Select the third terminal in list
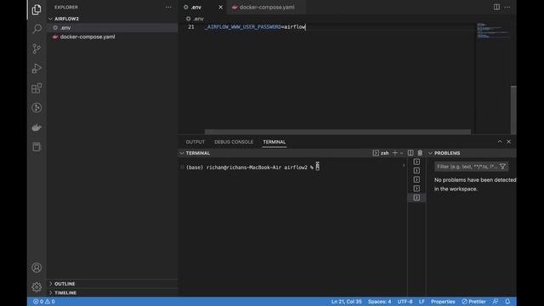 point(416,179)
